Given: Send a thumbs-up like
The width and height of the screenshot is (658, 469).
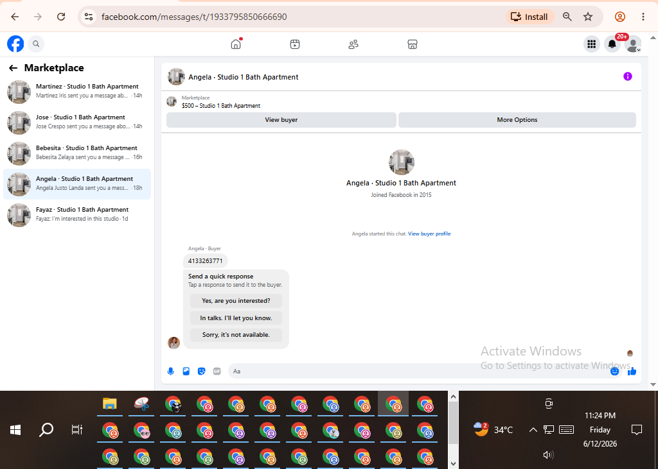Looking at the screenshot, I should (632, 371).
